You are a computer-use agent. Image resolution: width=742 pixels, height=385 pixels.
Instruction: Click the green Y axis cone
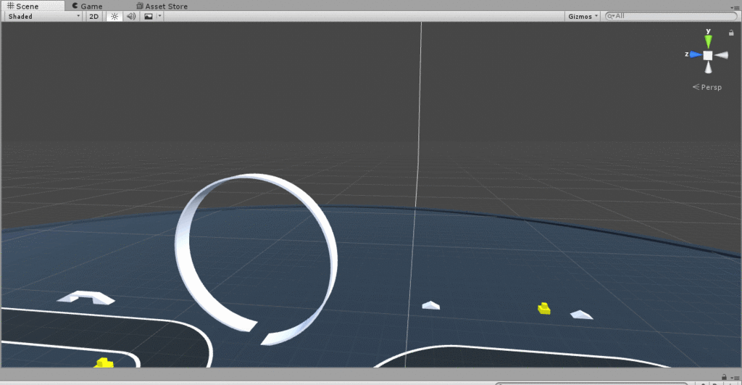point(708,40)
